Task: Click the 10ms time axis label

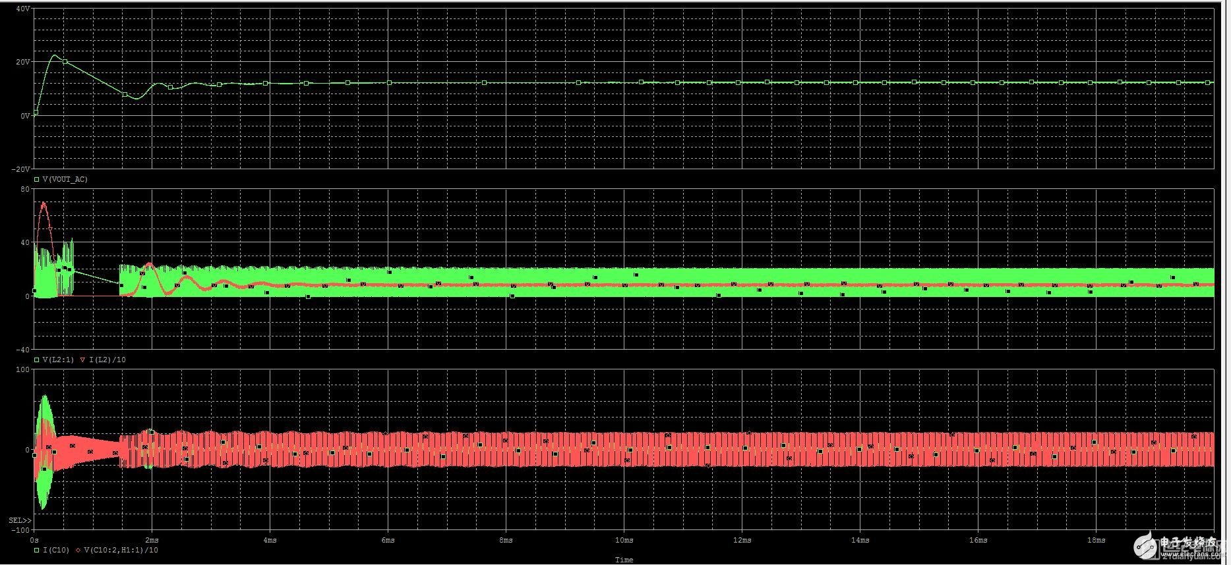Action: point(624,540)
